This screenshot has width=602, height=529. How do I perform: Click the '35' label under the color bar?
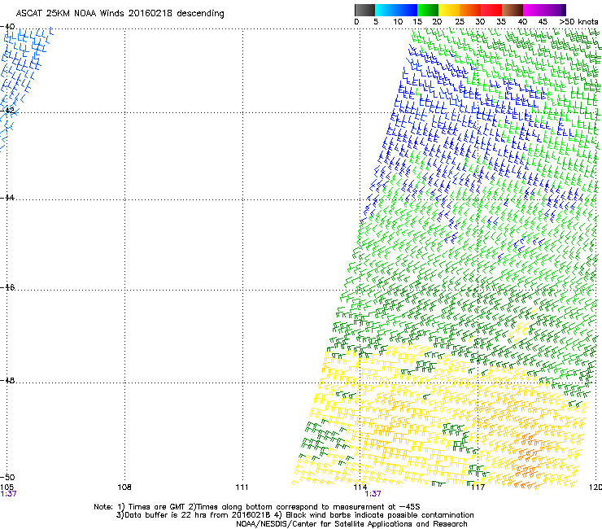click(501, 21)
